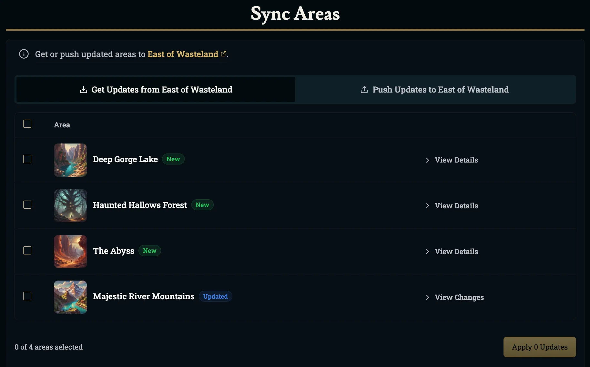
Task: Click the download icon on Get Updates tab
Action: 84,90
